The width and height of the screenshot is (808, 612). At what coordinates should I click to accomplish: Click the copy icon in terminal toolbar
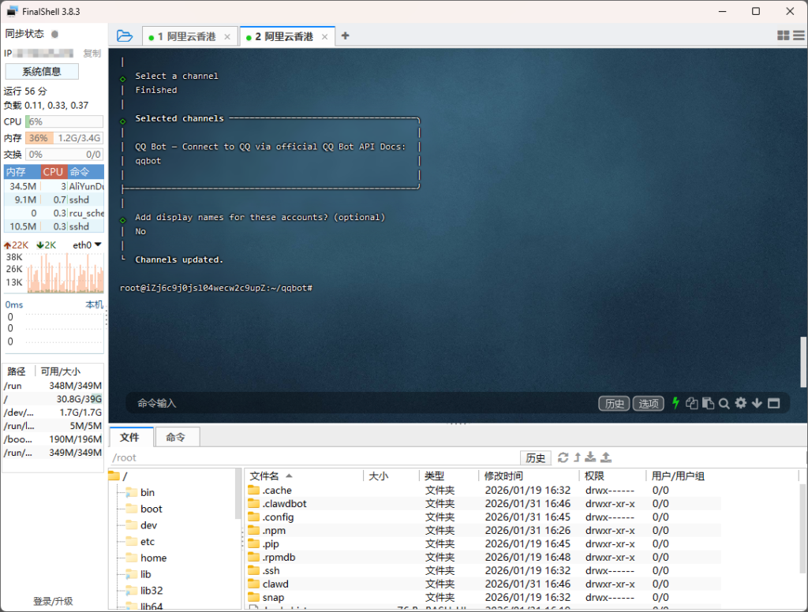click(692, 403)
